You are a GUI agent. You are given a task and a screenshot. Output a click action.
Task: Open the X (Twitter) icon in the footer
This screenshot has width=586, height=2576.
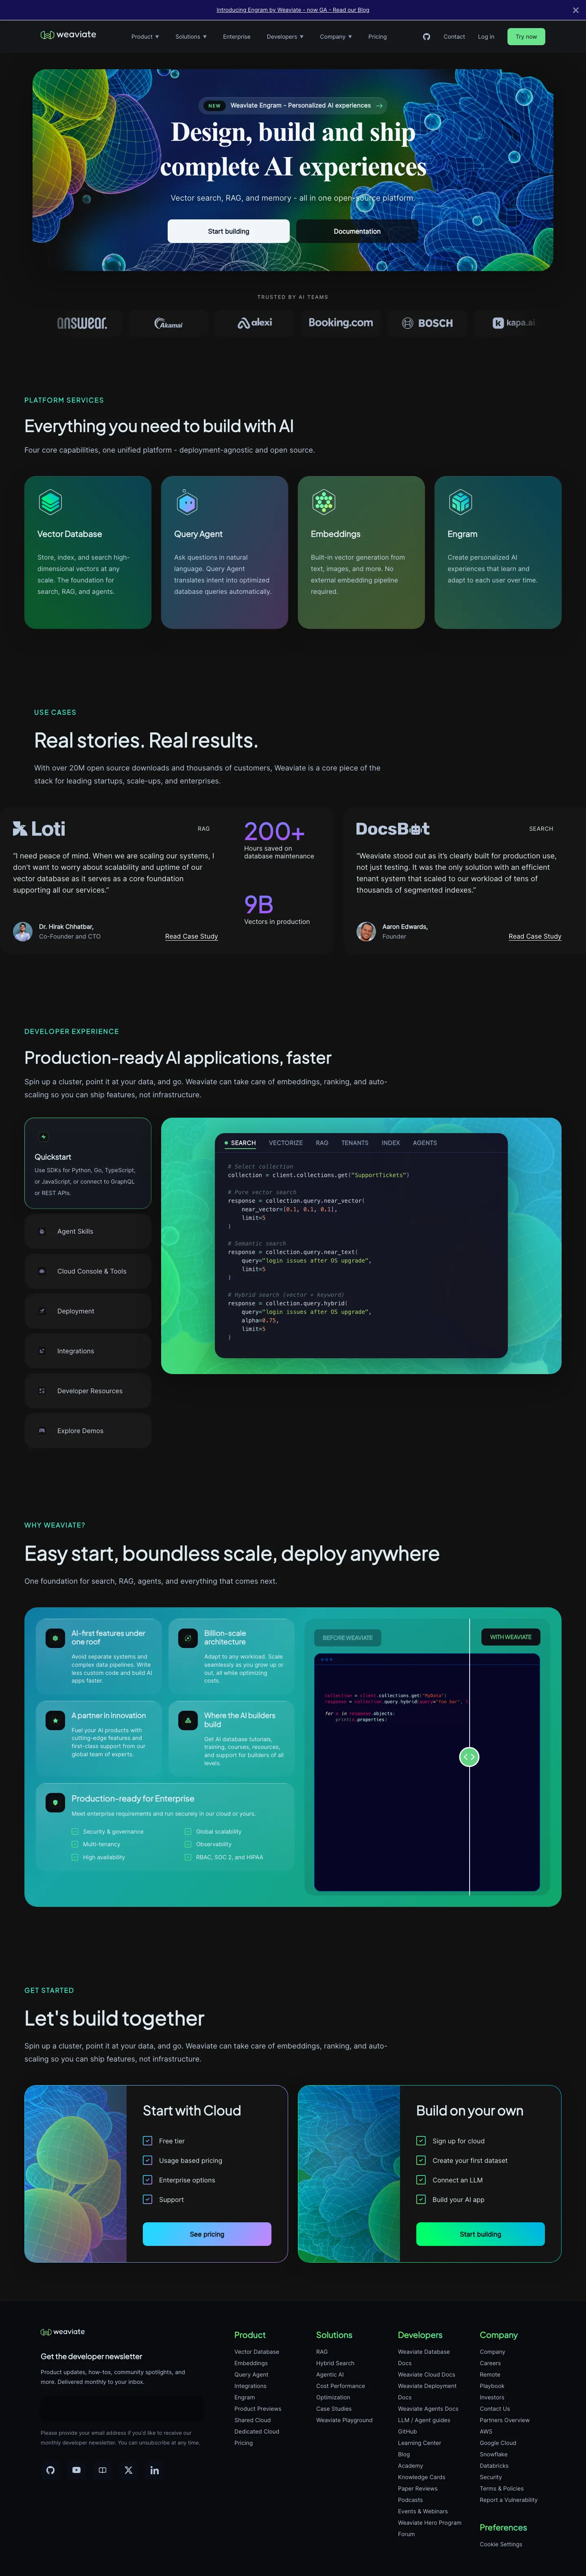pyautogui.click(x=128, y=2470)
